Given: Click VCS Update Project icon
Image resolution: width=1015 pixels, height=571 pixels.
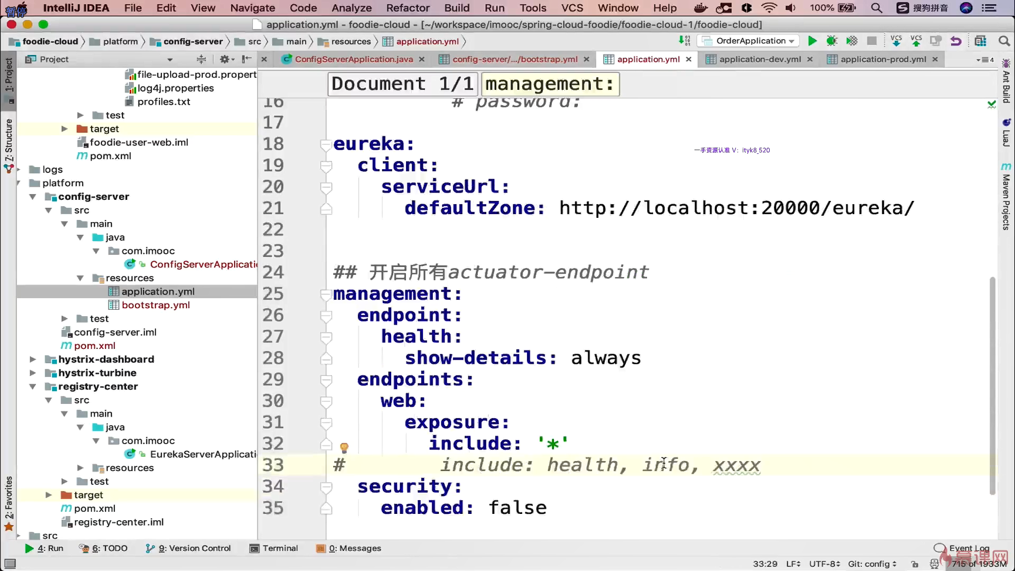Looking at the screenshot, I should [x=896, y=41].
